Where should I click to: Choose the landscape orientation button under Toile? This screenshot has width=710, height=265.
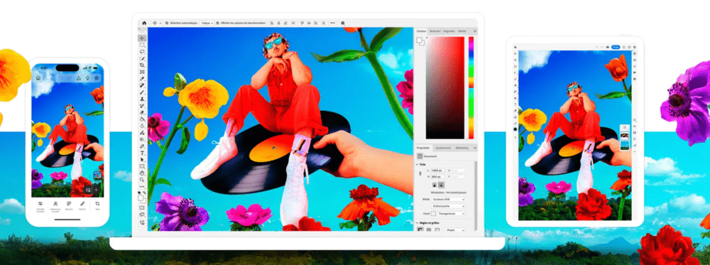[x=441, y=185]
